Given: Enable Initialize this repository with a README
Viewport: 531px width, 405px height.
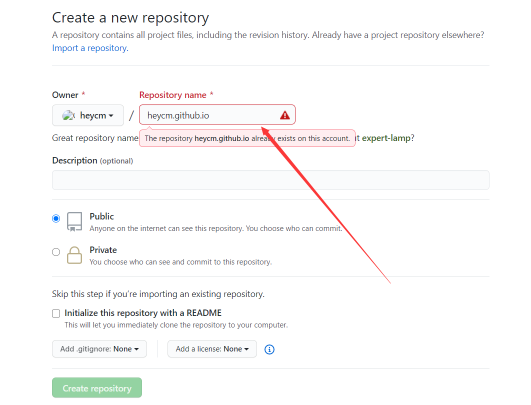Looking at the screenshot, I should [56, 313].
